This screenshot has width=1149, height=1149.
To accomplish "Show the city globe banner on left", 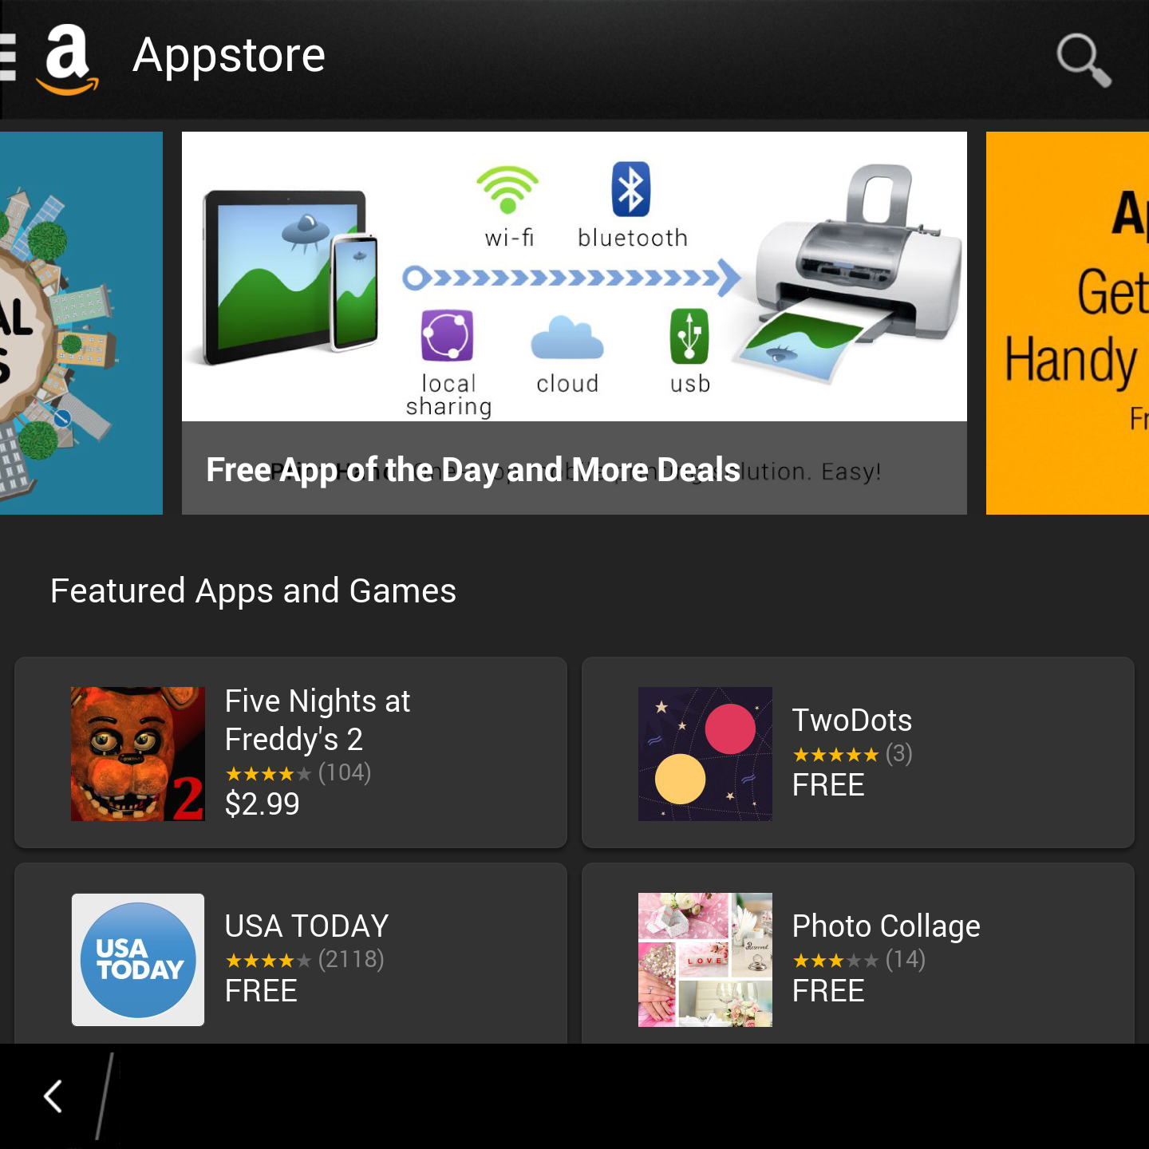I will pos(81,323).
